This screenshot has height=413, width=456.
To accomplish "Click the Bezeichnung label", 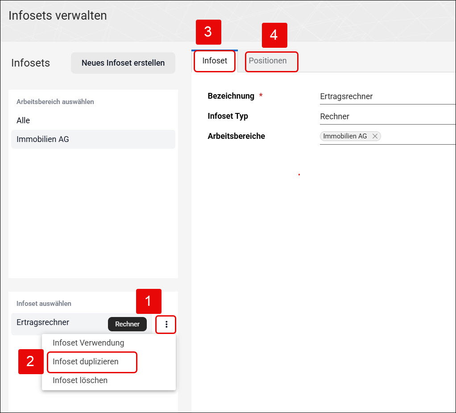I will click(x=231, y=96).
